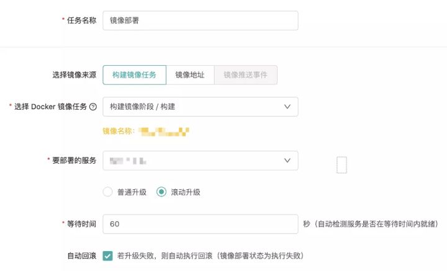447x271 pixels.
Task: Click the chevron arrow in 构建镜像阶段 / 构建 dropdown
Action: click(x=287, y=107)
